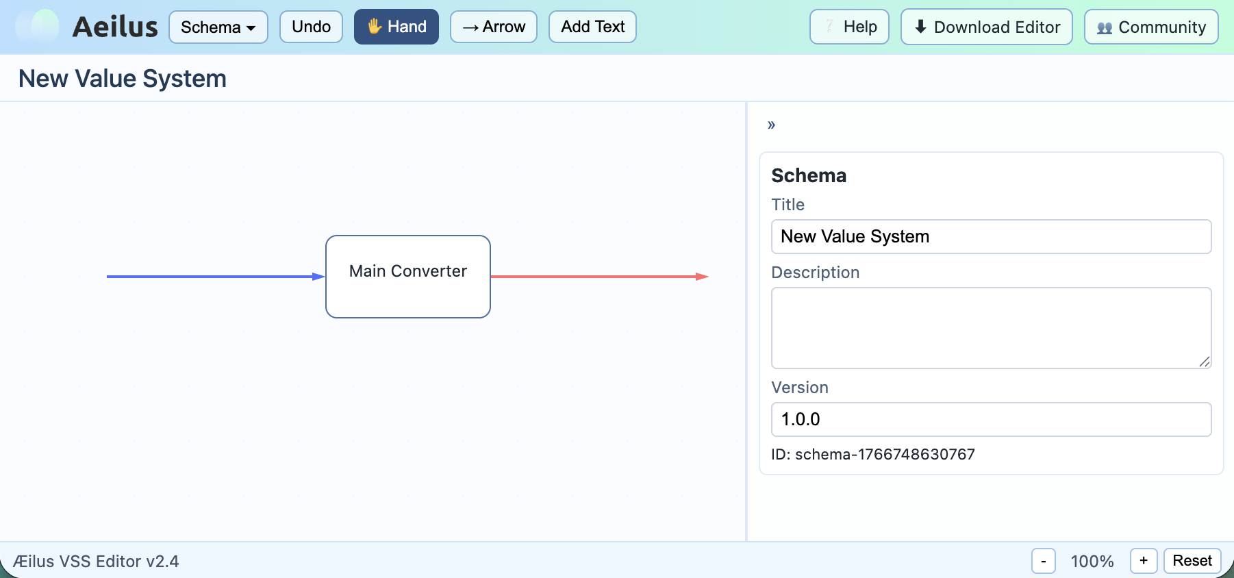This screenshot has height=578, width=1234.
Task: Choose the Add Text tool
Action: click(x=592, y=27)
